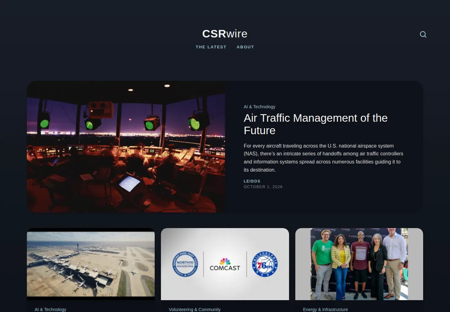Go to the CSRwire home logo
The width and height of the screenshot is (450, 312).
[225, 34]
